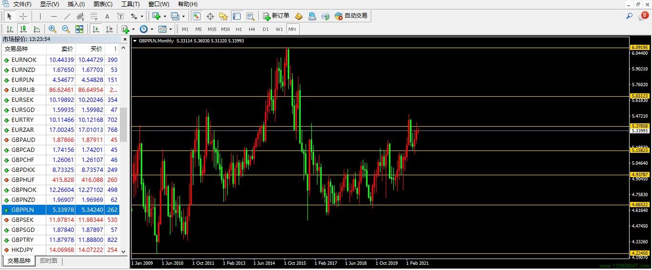Click the signals broadcast icon
Screen dimensions: 652x270
point(326,16)
